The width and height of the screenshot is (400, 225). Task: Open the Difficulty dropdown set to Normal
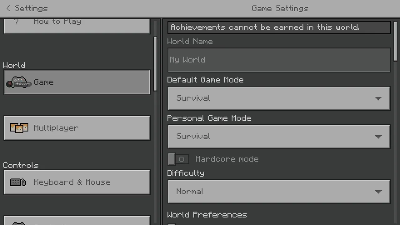coord(279,192)
